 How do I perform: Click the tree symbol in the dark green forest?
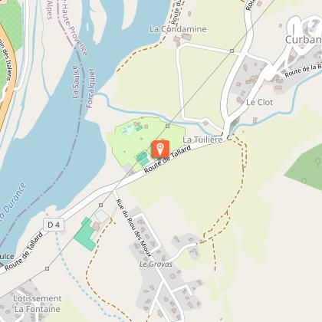(317, 162)
